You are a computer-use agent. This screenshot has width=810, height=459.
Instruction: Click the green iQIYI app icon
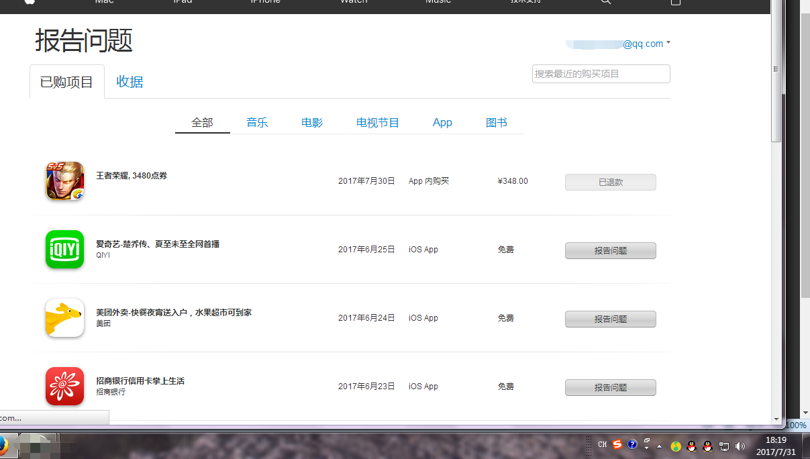click(64, 250)
